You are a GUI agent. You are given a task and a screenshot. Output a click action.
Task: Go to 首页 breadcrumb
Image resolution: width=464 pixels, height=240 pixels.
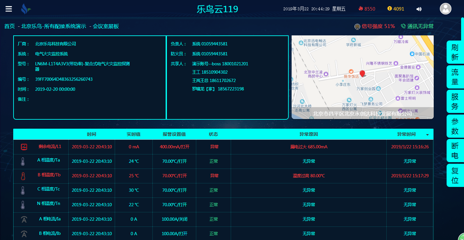coord(10,26)
